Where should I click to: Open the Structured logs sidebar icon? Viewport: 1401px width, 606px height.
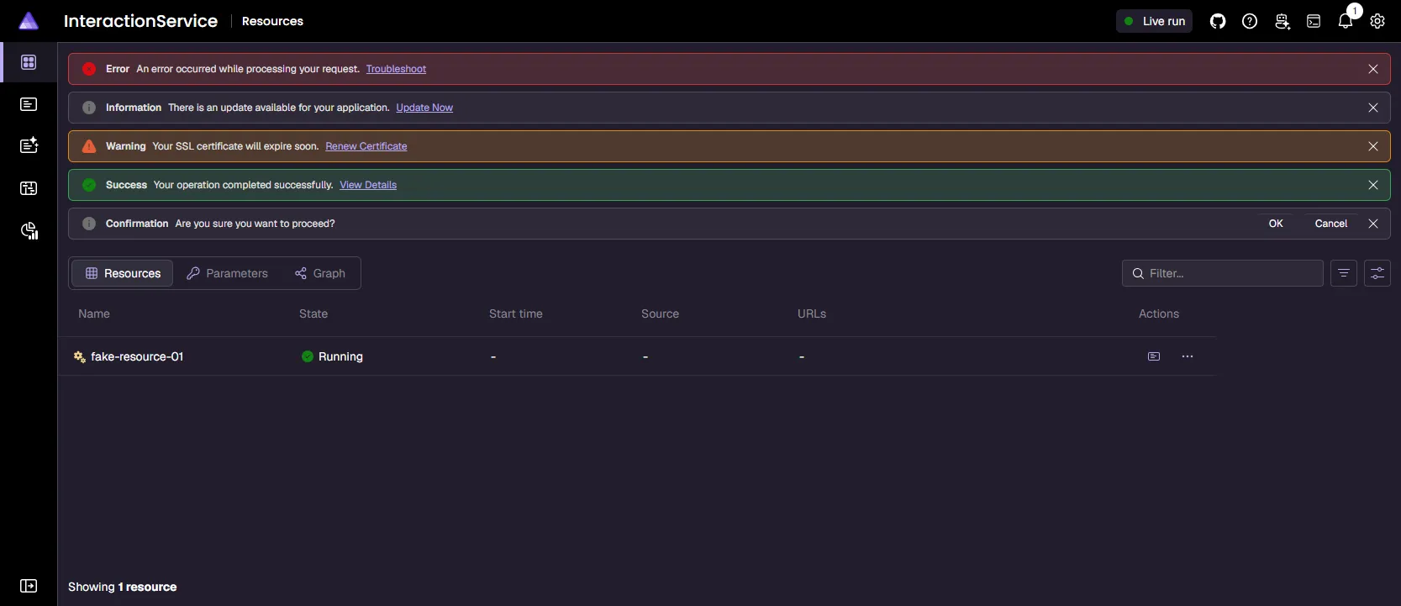click(x=29, y=145)
